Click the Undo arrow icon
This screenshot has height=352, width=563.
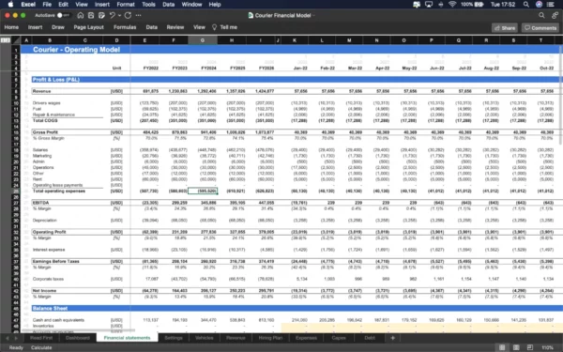coord(112,15)
